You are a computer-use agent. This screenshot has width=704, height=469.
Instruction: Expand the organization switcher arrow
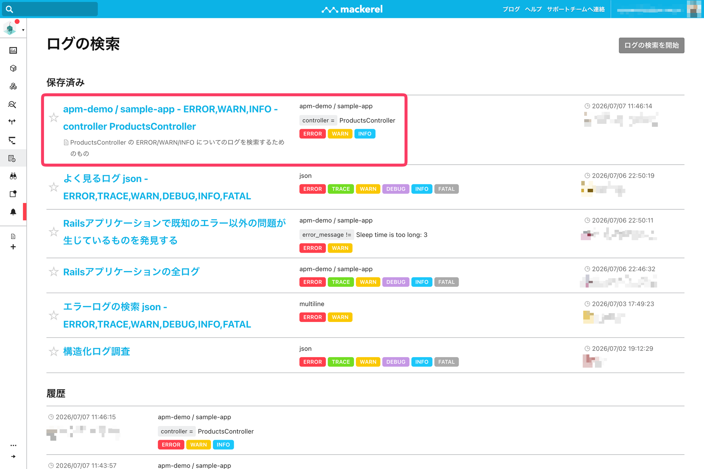point(23,30)
